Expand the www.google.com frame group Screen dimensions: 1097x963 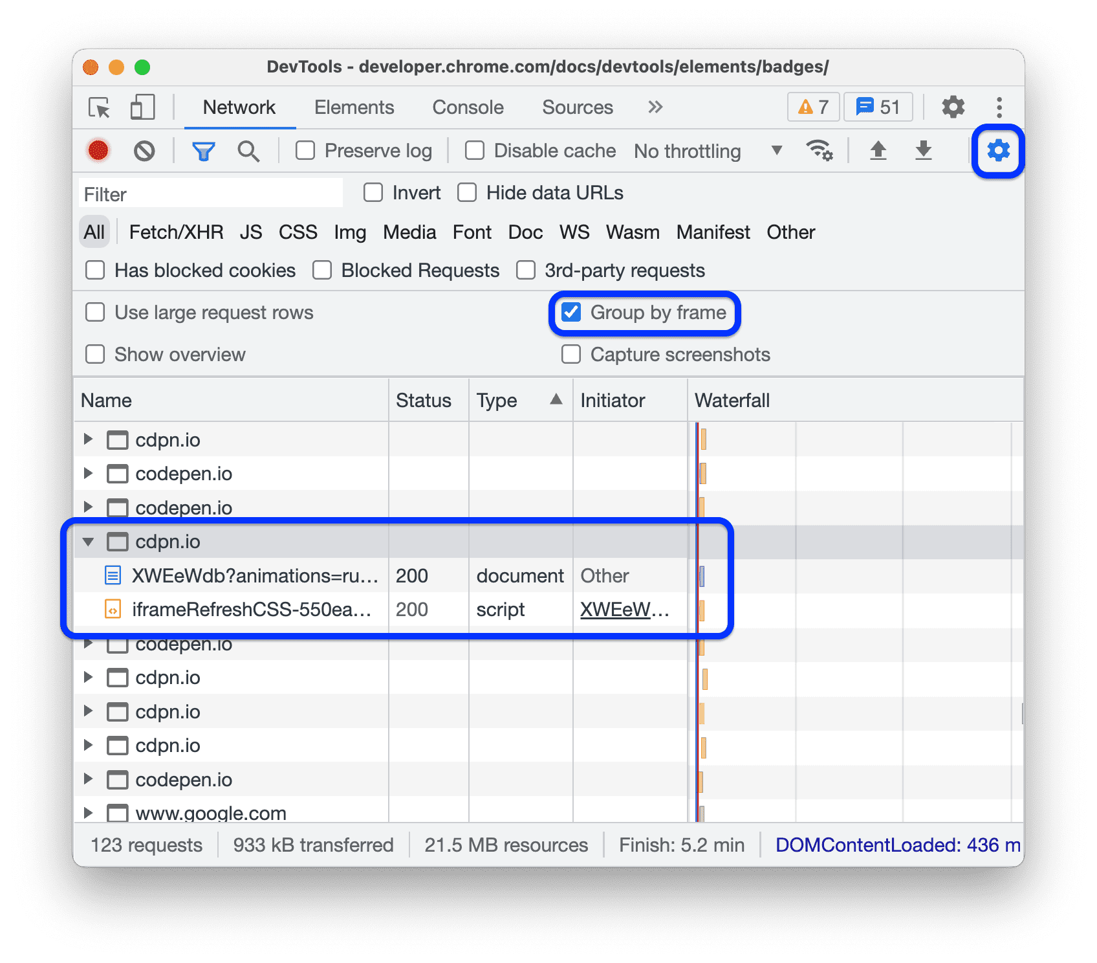coord(89,813)
